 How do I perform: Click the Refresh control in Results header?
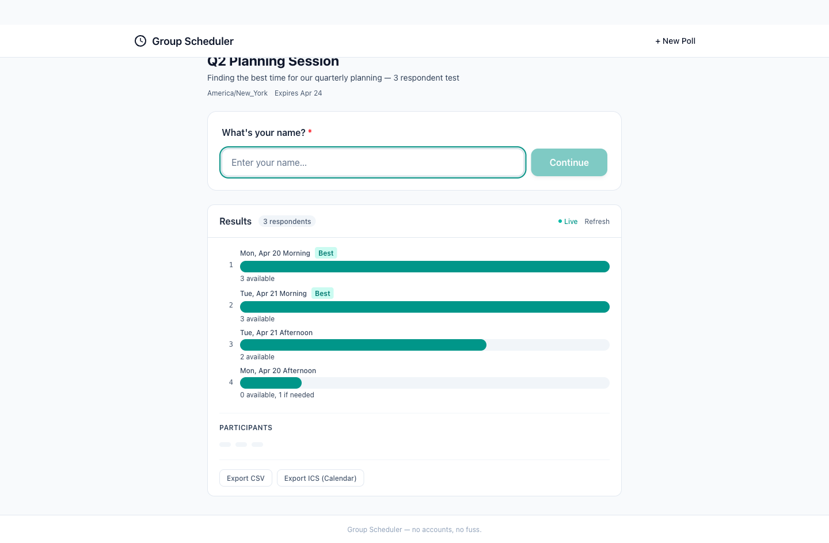click(597, 221)
